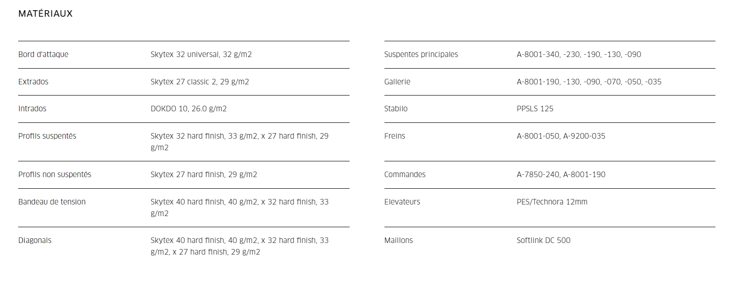Click the "Softlink DC 500" value
741x281 pixels.
[543, 240]
